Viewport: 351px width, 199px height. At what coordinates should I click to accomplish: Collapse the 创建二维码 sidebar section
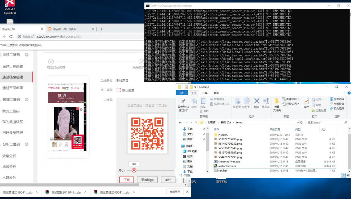click(27, 55)
